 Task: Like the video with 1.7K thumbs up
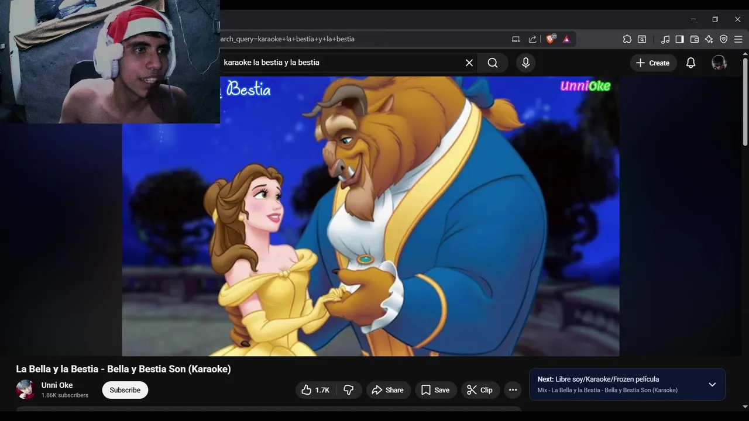[x=315, y=390]
